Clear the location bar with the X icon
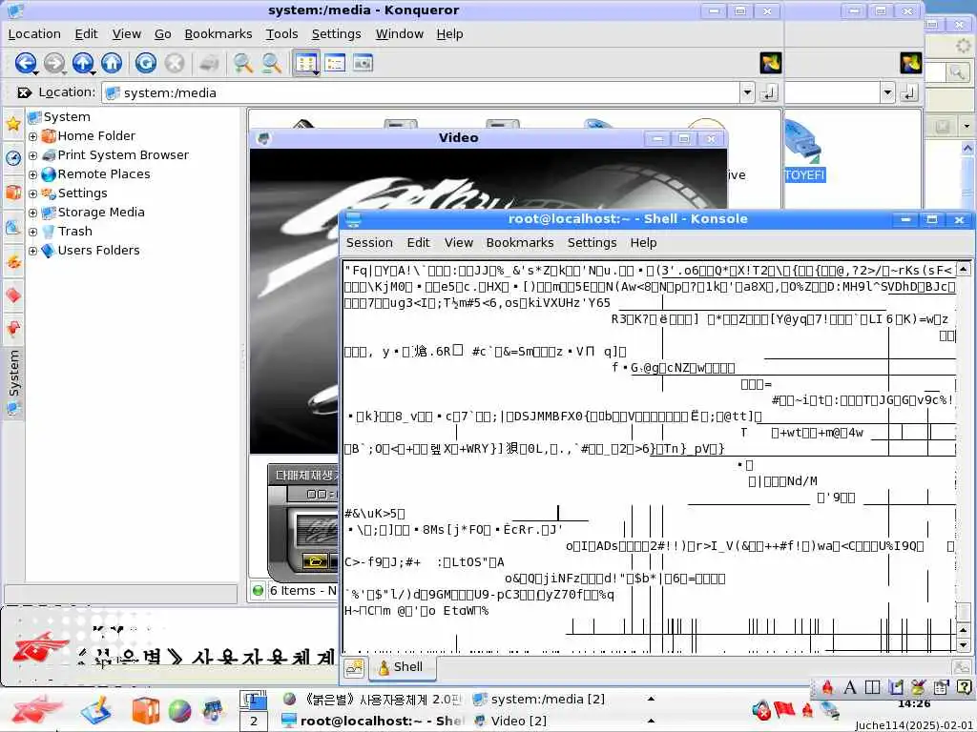Screen dimensions: 977x732 coord(24,92)
